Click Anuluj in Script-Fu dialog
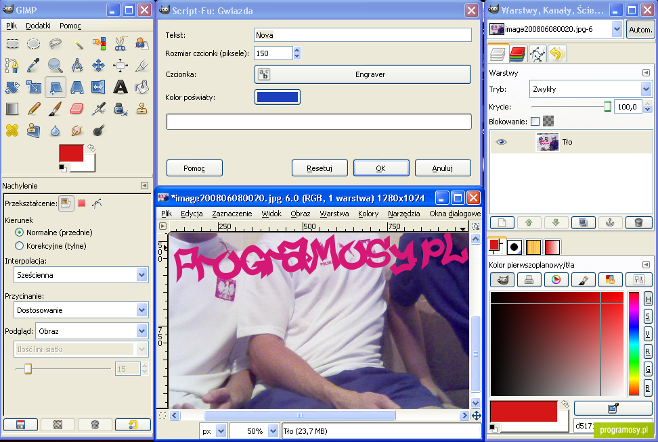 [x=443, y=168]
